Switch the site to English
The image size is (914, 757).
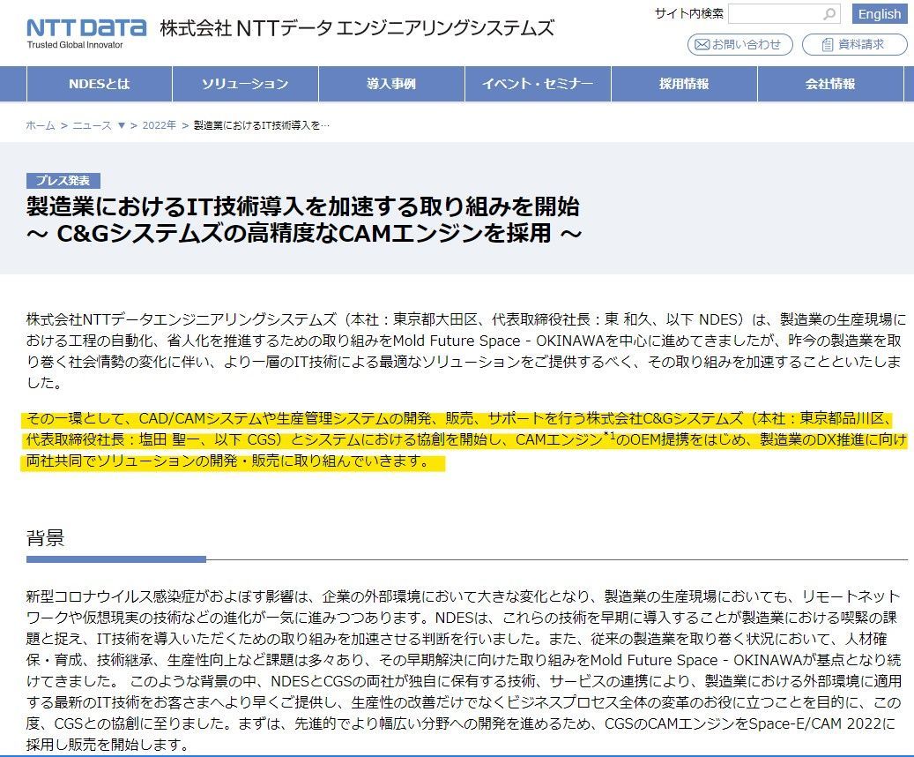[880, 14]
